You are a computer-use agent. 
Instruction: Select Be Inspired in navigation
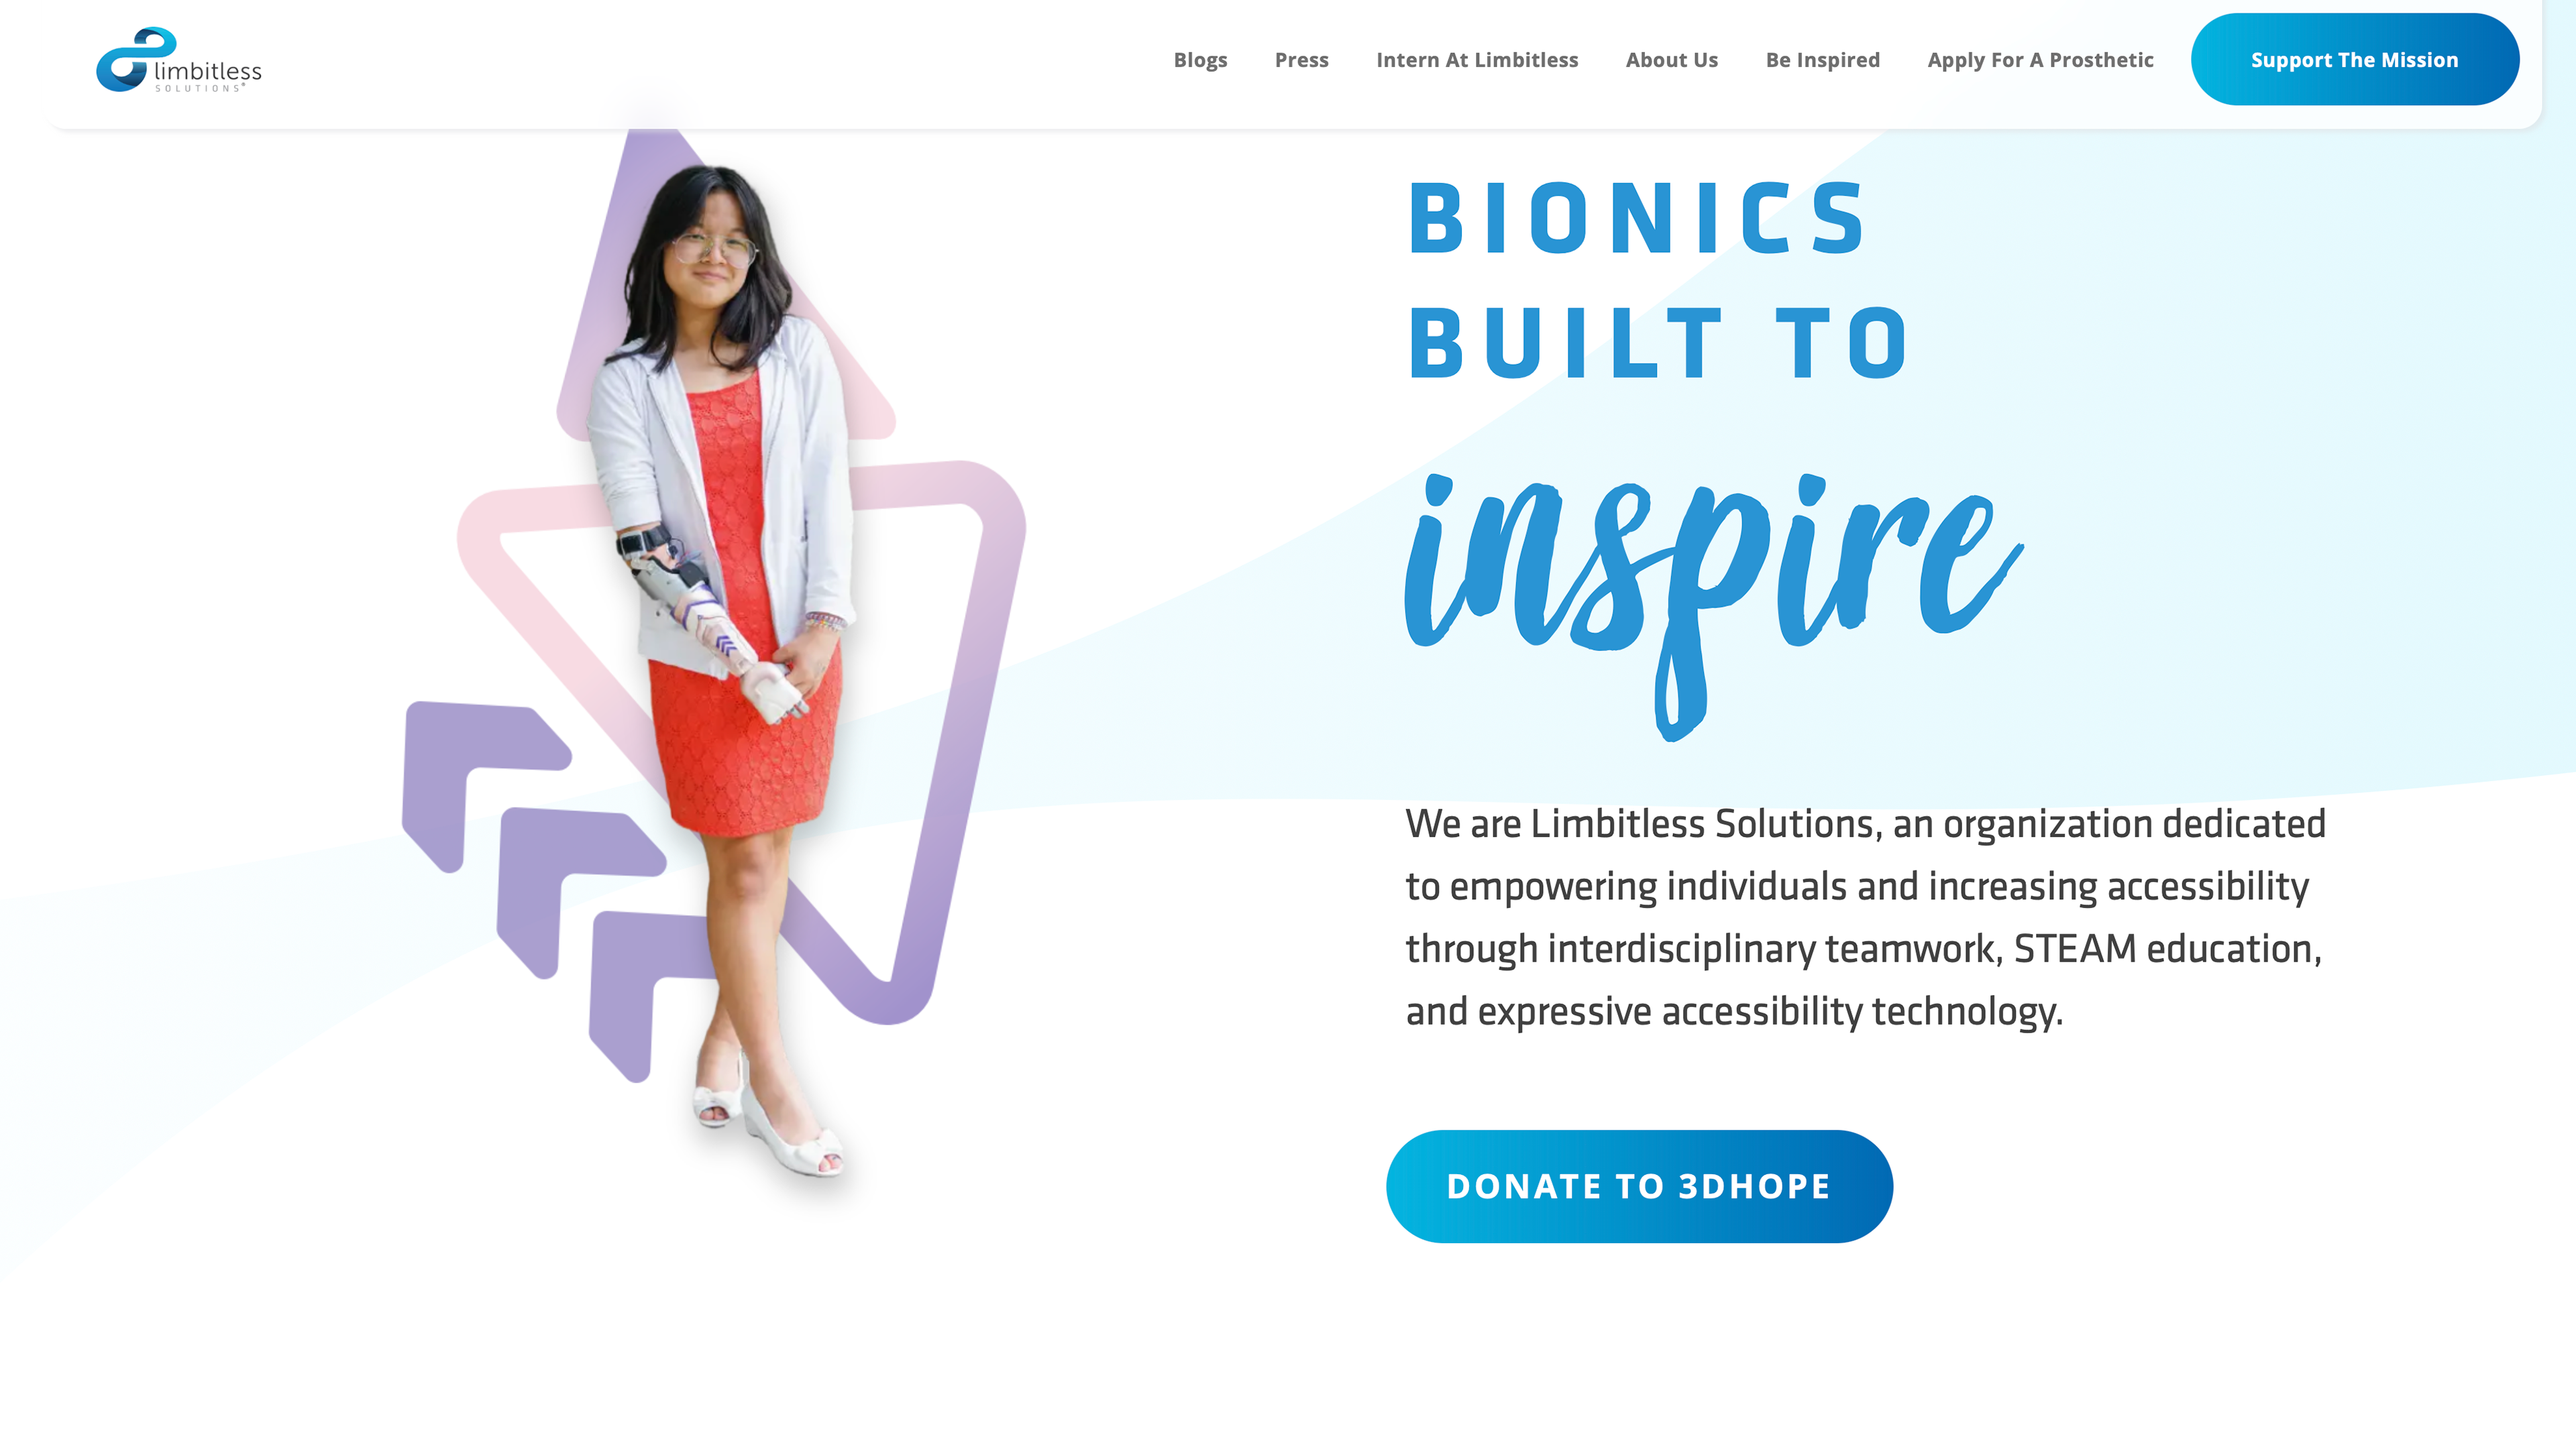(x=1822, y=60)
